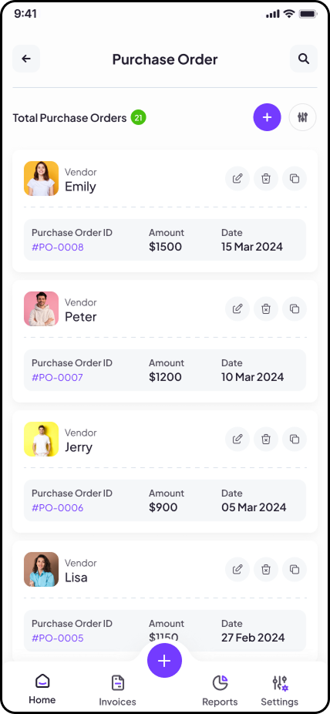Select the Home tab
This screenshot has width=330, height=714.
coord(42,689)
